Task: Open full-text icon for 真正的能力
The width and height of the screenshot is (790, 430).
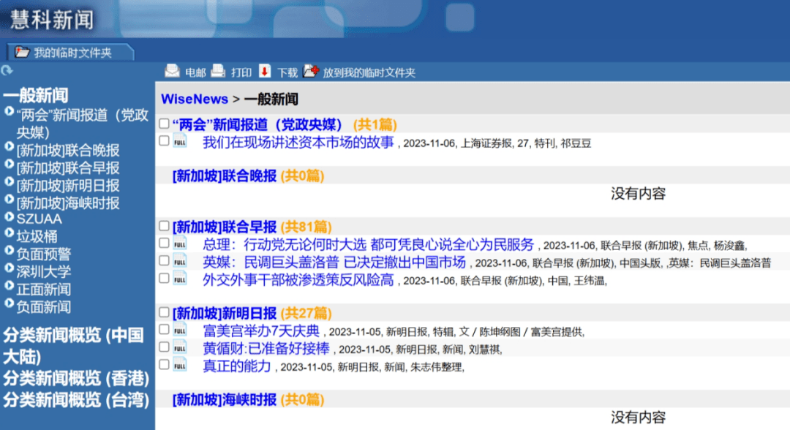Action: tap(180, 365)
